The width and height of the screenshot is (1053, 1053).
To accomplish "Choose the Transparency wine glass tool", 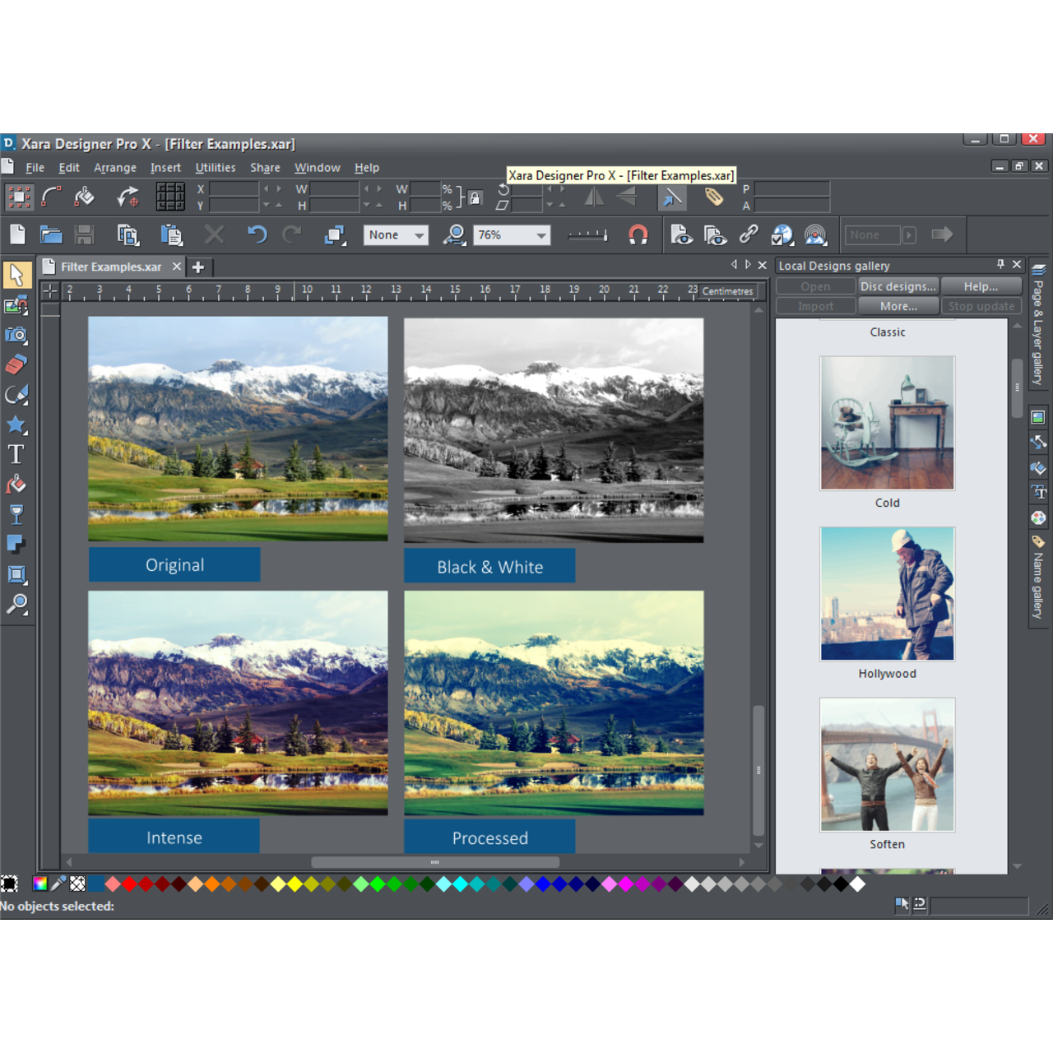I will 16,514.
